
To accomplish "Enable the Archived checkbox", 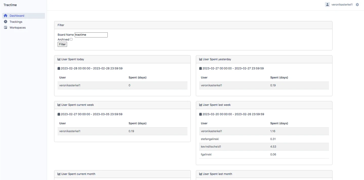I will [x=71, y=39].
